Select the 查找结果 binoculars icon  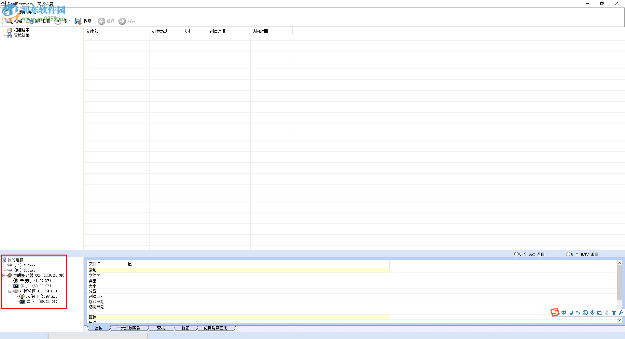(x=10, y=35)
